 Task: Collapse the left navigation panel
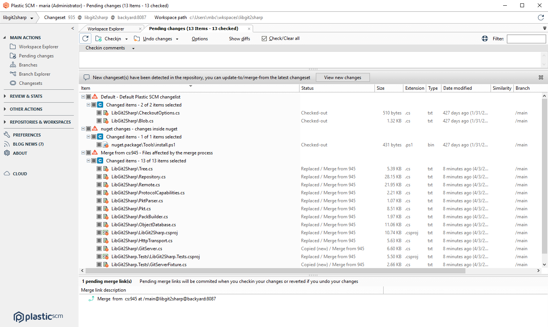pyautogui.click(x=73, y=29)
